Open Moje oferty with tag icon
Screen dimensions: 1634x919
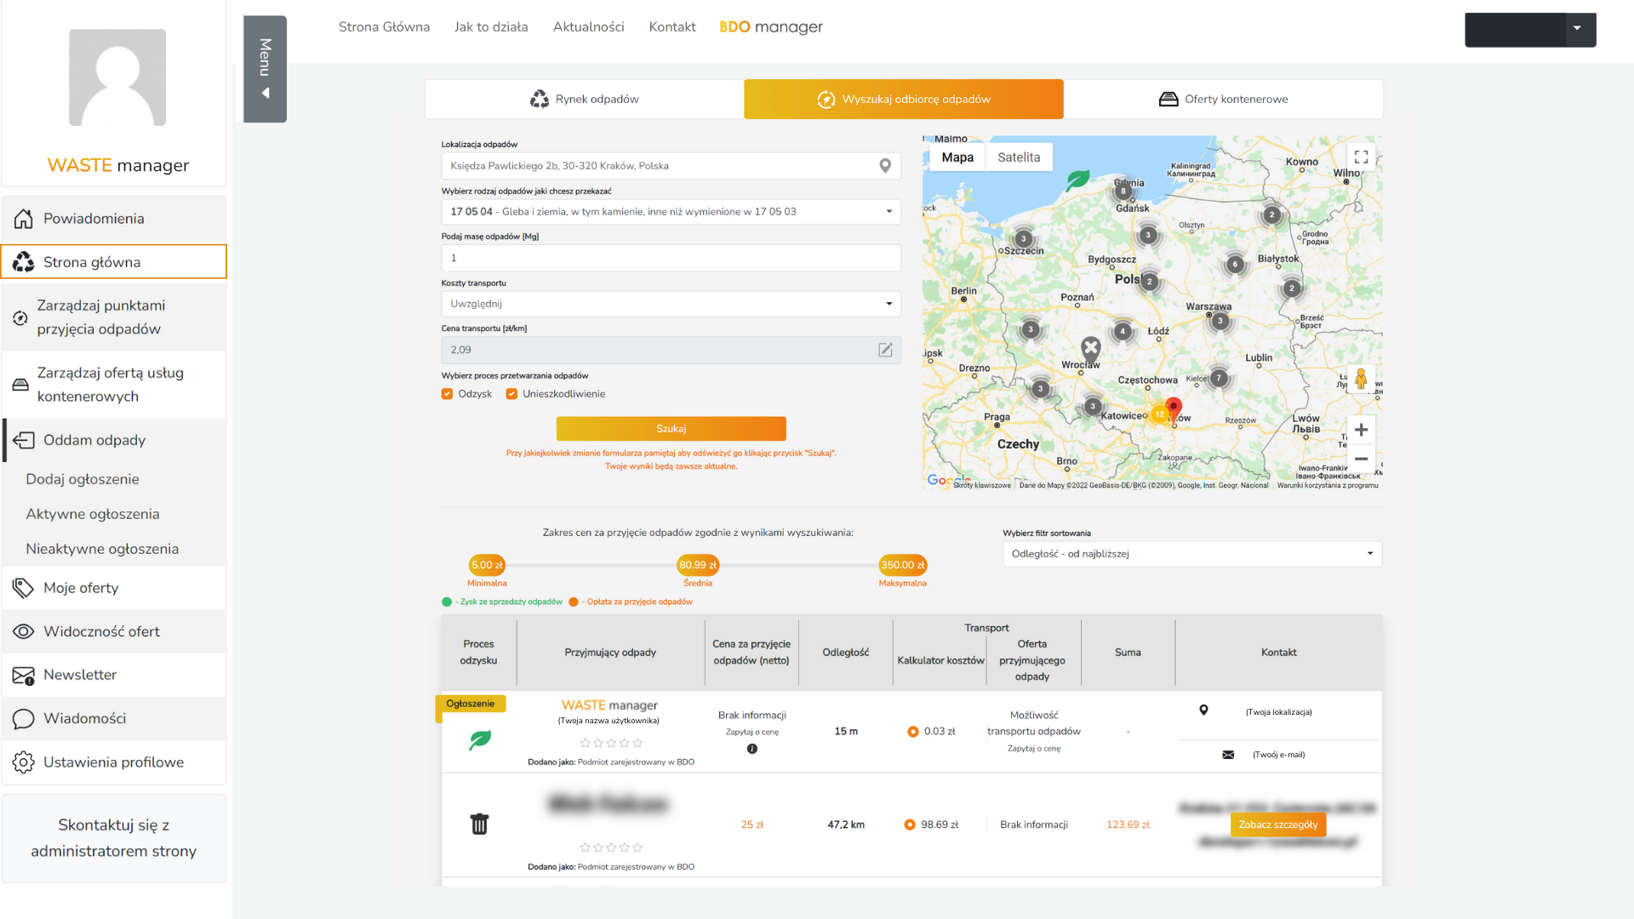[114, 588]
